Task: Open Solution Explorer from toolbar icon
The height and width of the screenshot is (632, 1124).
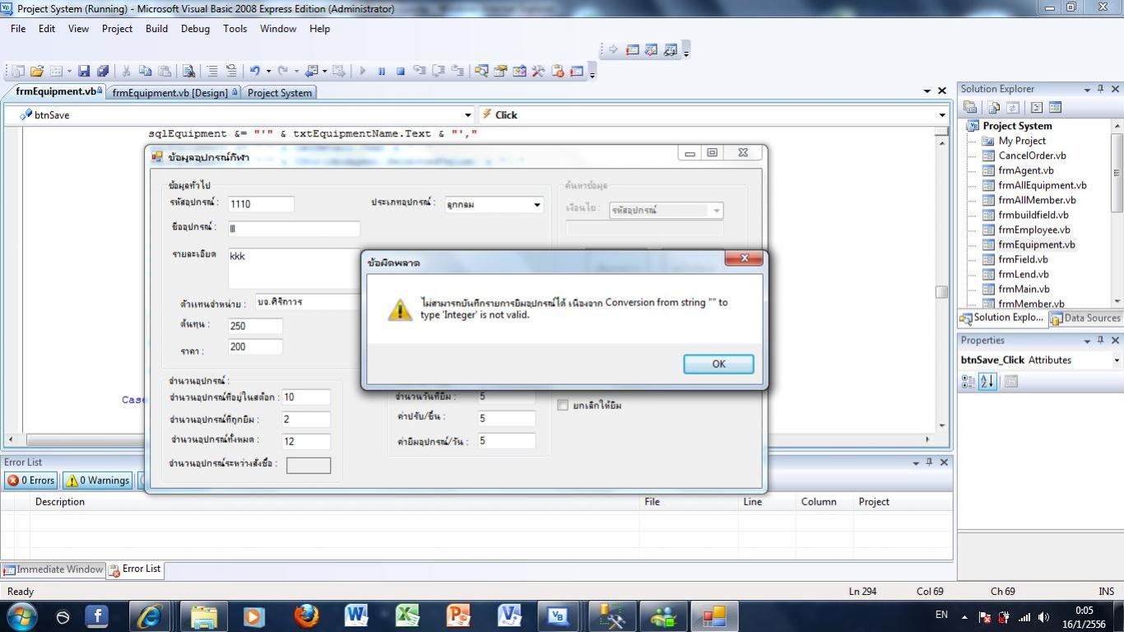Action: [482, 72]
